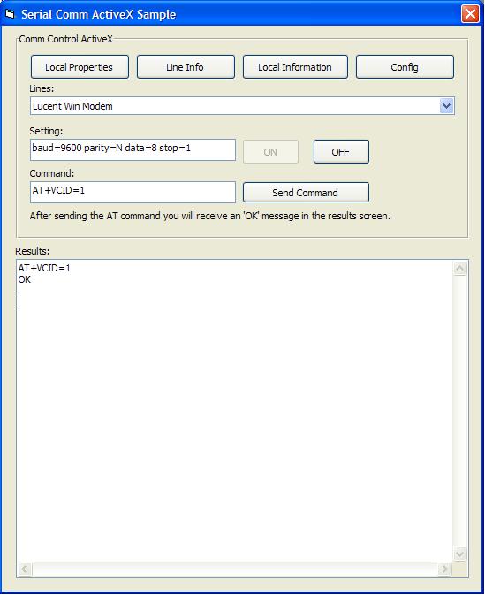Open the Config button
This screenshot has width=485, height=596.
click(405, 67)
